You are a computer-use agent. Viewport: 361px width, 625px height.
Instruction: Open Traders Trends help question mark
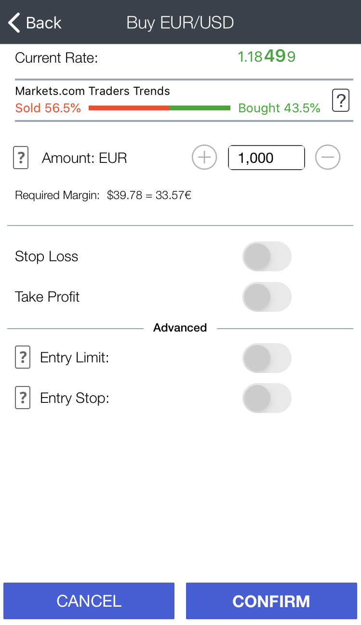(x=341, y=100)
